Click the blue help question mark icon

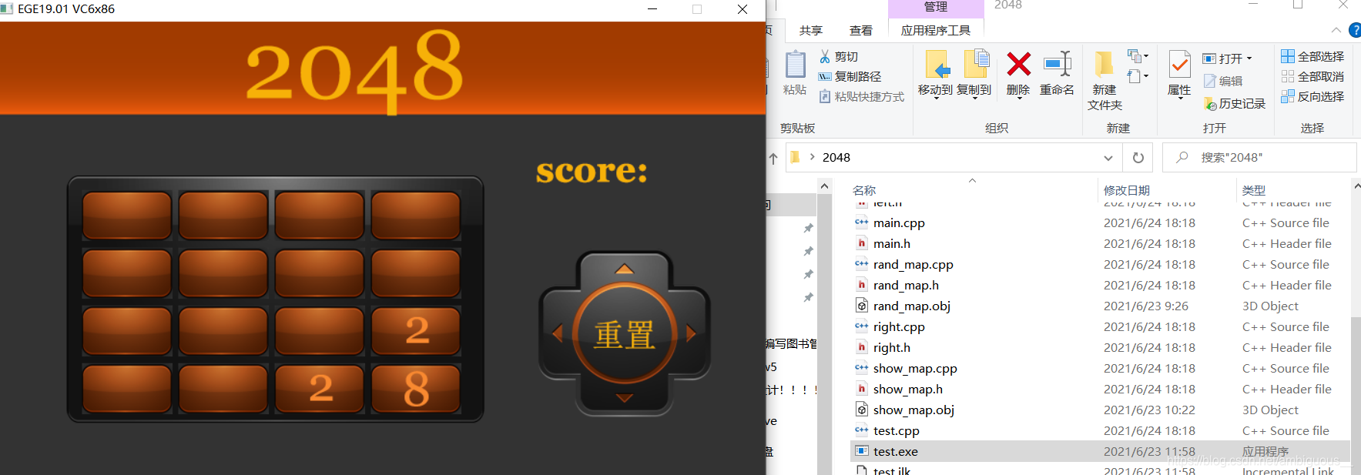pyautogui.click(x=1355, y=31)
